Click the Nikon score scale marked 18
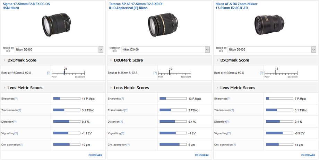 click(x=281, y=73)
